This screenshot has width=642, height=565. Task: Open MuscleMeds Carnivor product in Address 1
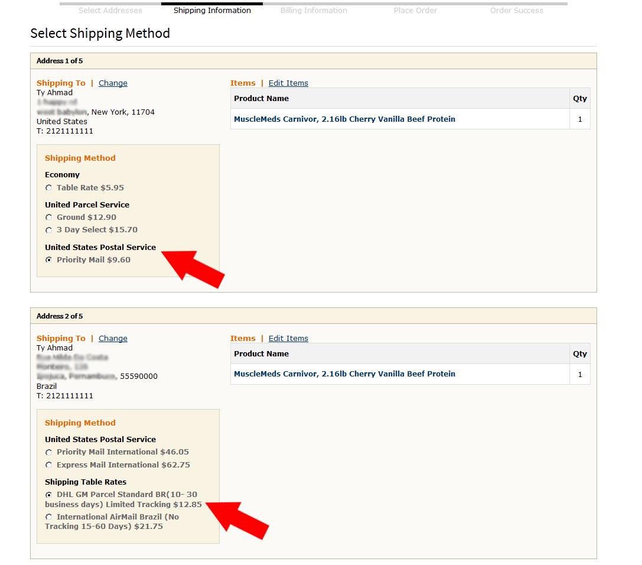344,119
